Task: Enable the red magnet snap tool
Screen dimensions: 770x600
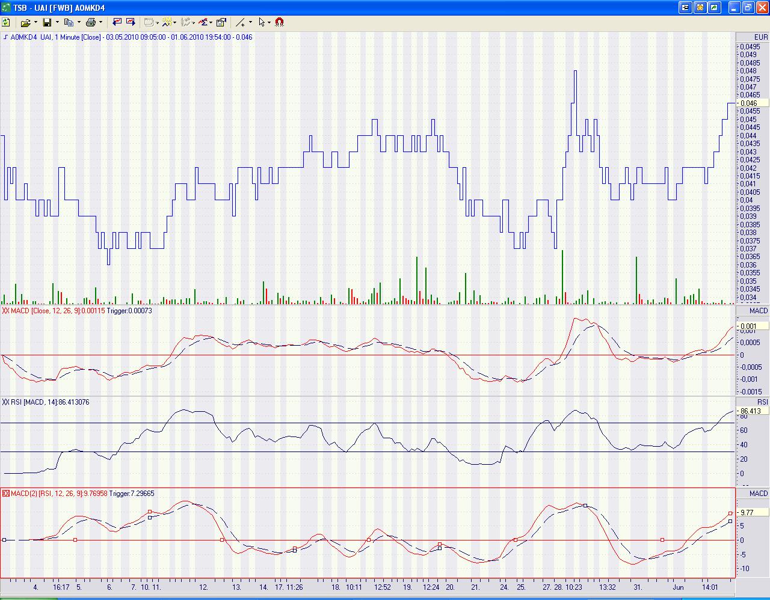Action: [279, 22]
